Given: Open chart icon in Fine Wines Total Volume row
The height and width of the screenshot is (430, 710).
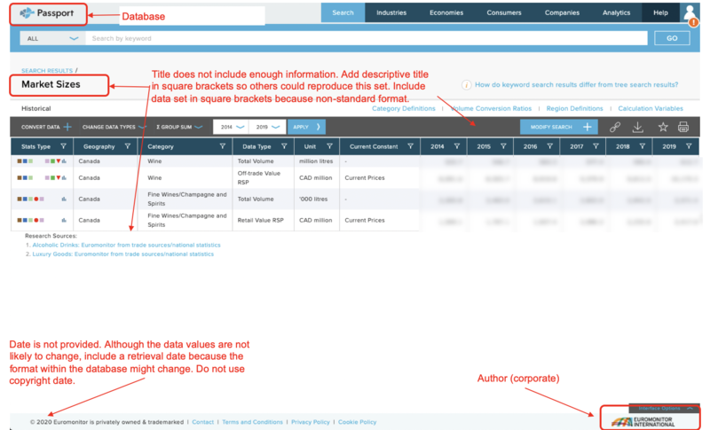Looking at the screenshot, I should 64,199.
